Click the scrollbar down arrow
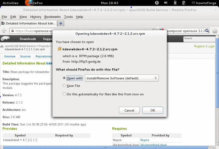The image size is (219, 149). coord(217,144)
